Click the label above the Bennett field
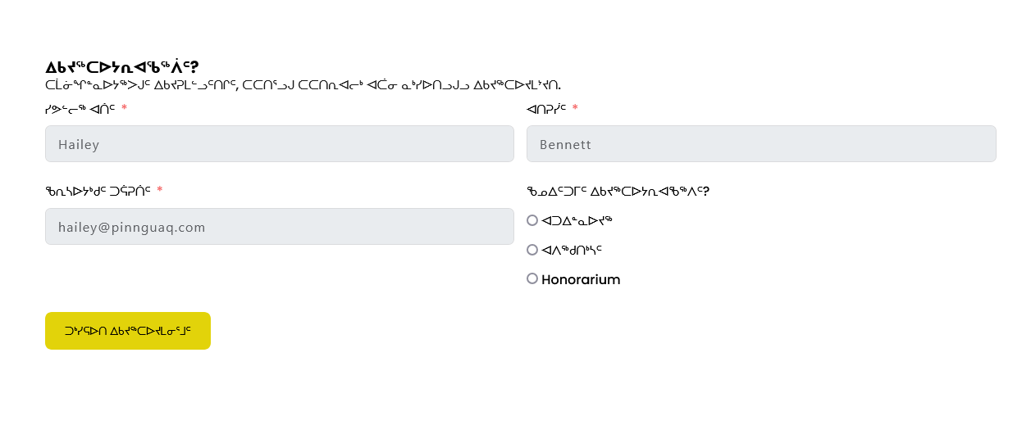Screen dimensions: 1031x425 click(x=546, y=108)
